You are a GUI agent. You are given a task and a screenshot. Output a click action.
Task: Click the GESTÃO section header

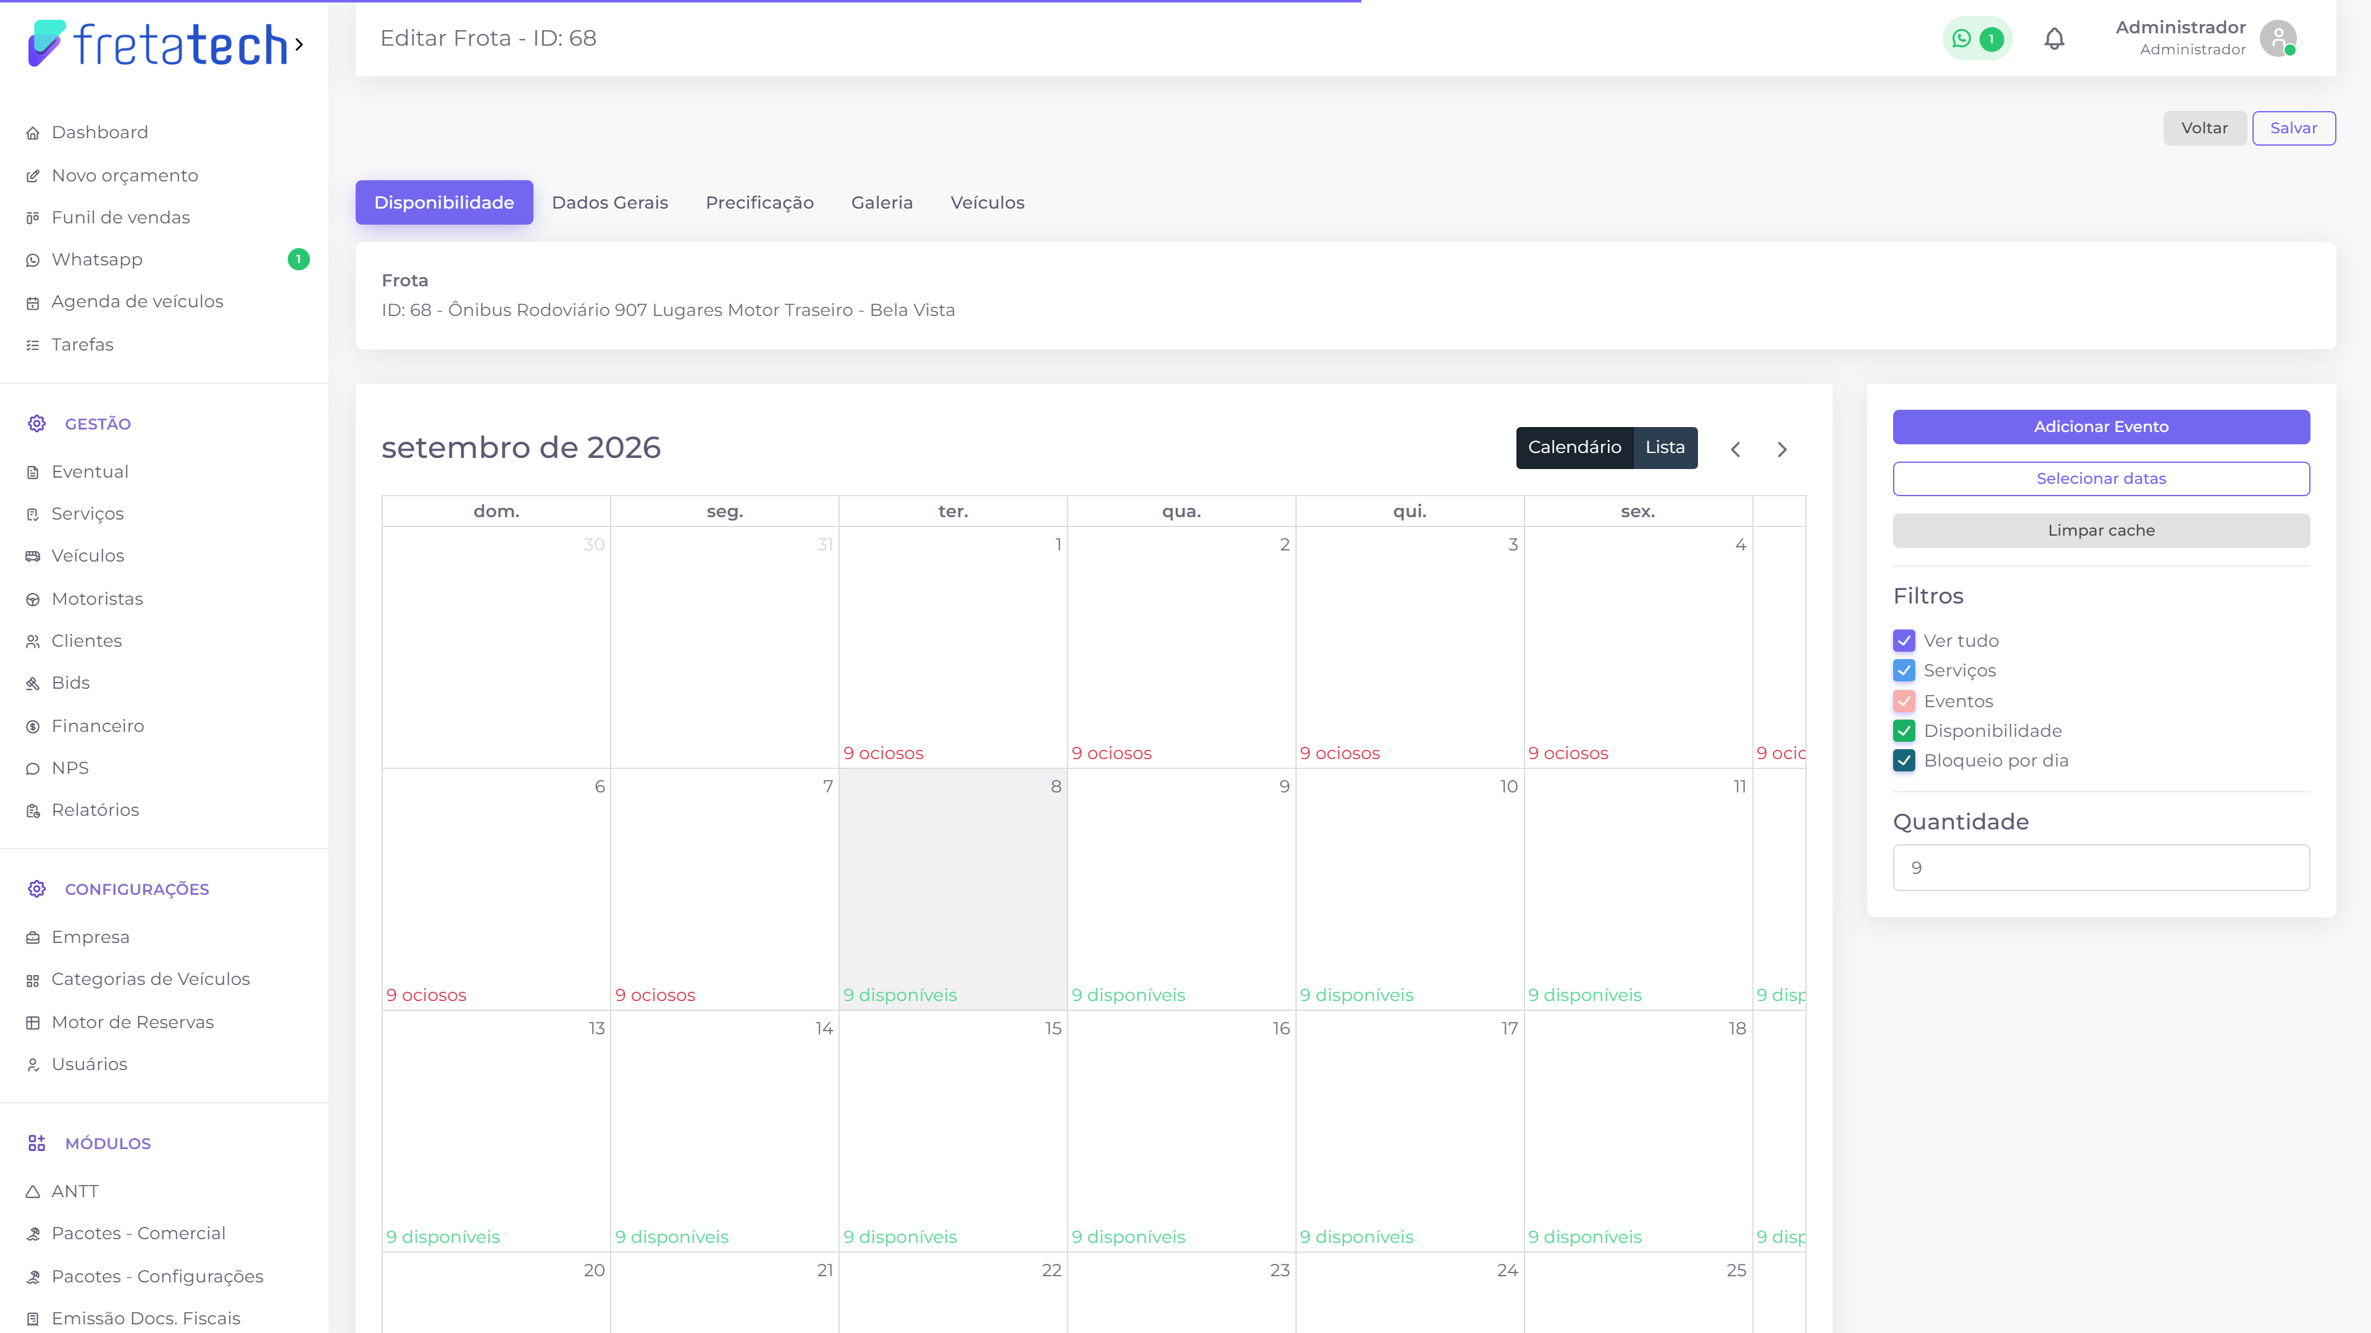click(98, 424)
